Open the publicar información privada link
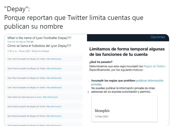This screenshot has width=174, height=126. click(x=127, y=82)
